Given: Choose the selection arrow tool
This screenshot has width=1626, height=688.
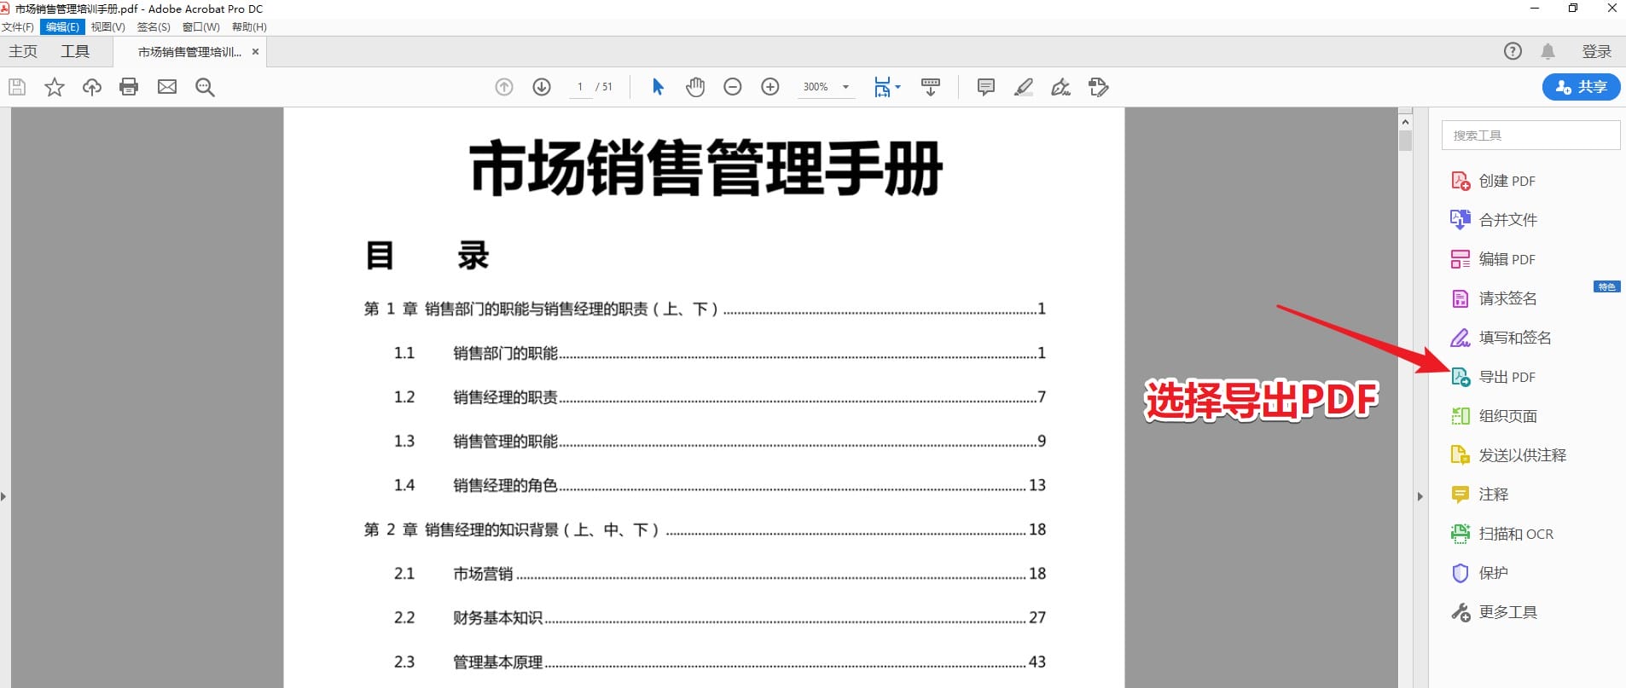Looking at the screenshot, I should 658,87.
